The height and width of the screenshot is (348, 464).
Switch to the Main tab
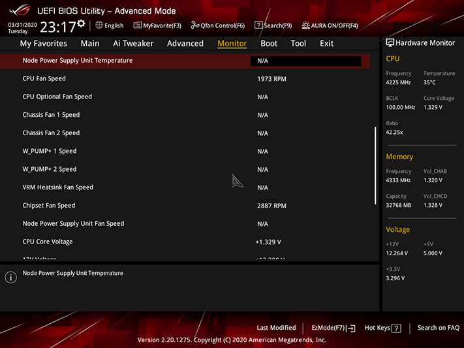click(x=90, y=44)
